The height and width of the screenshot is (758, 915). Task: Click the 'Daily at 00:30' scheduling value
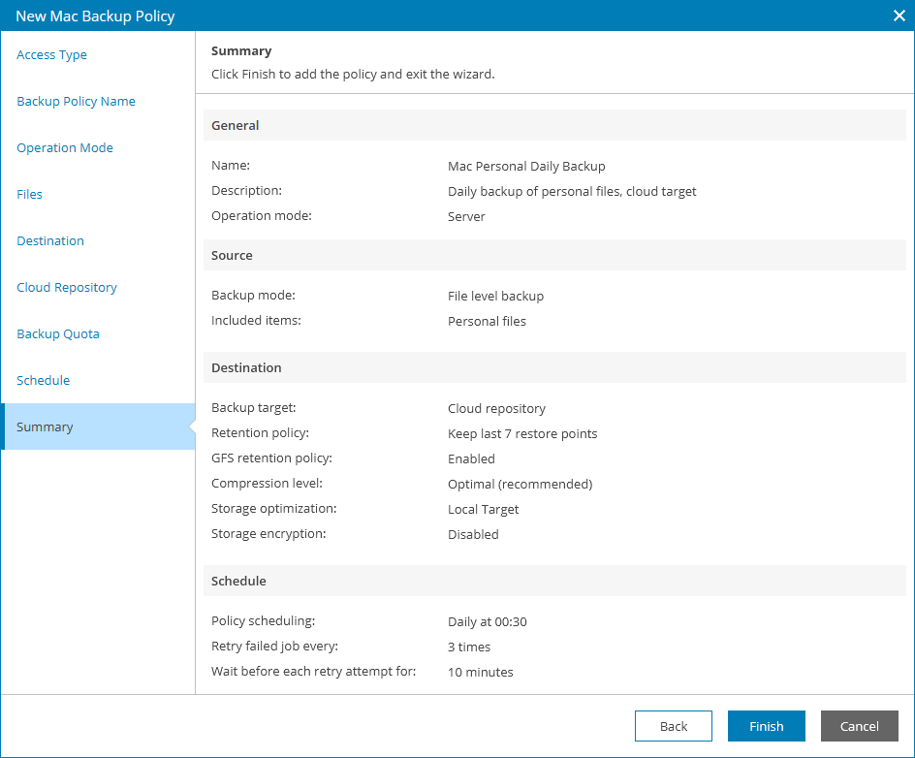click(488, 622)
